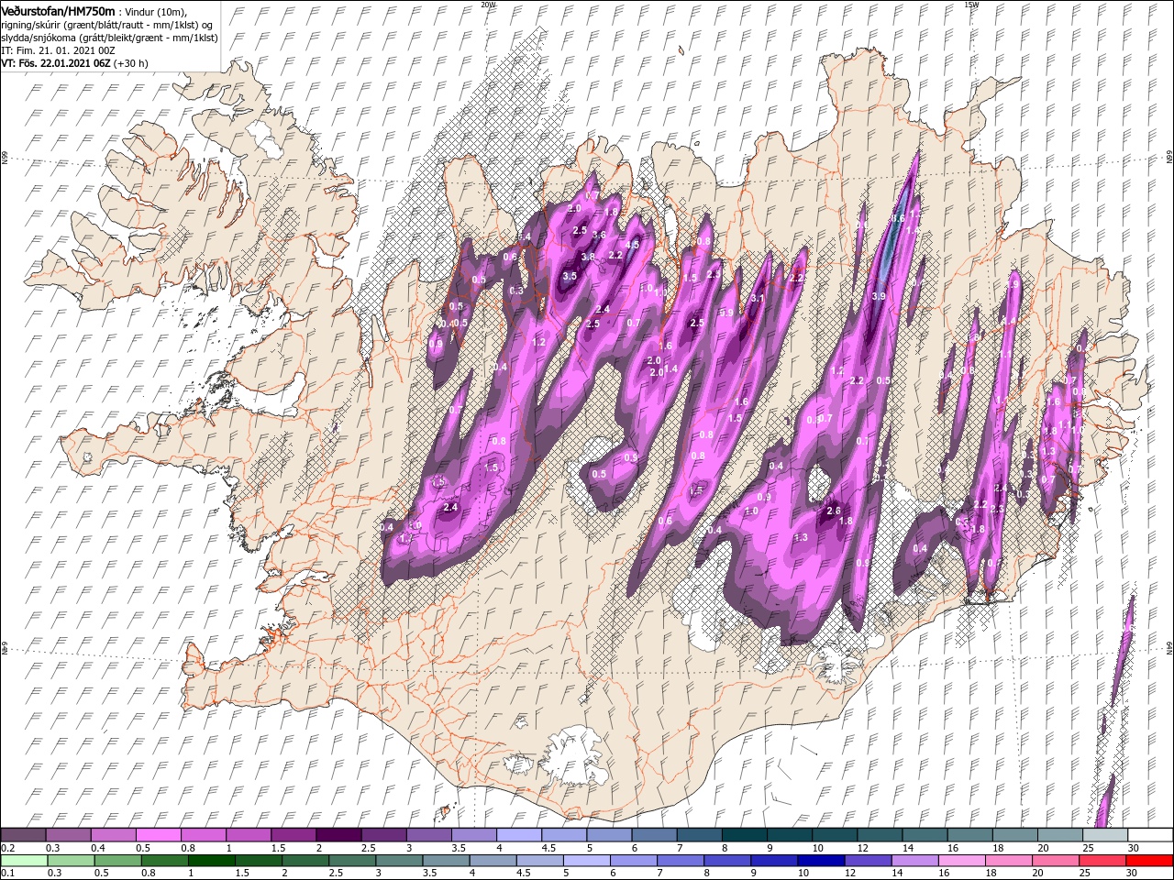Click the red swatch after 30 in the rain scale
The width and height of the screenshot is (1174, 880).
[x=1150, y=861]
